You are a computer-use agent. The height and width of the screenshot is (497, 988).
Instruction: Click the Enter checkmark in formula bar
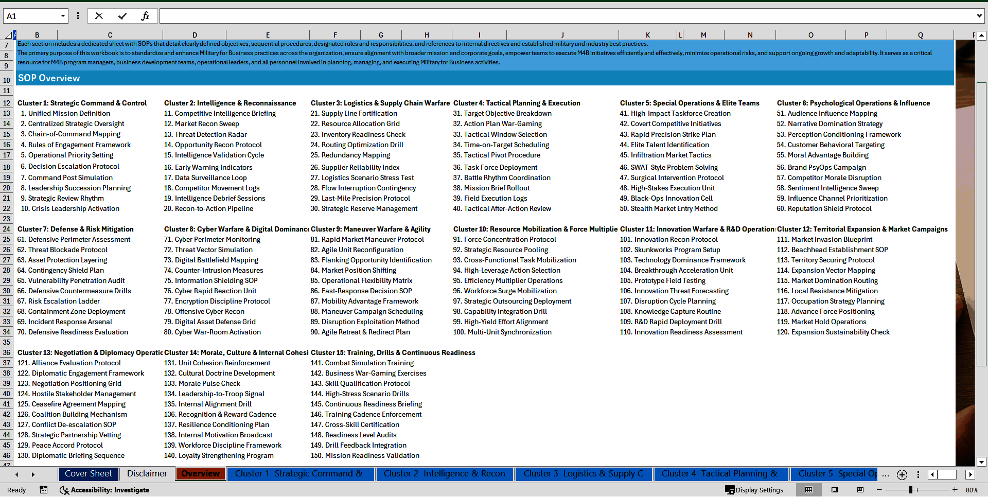click(122, 15)
